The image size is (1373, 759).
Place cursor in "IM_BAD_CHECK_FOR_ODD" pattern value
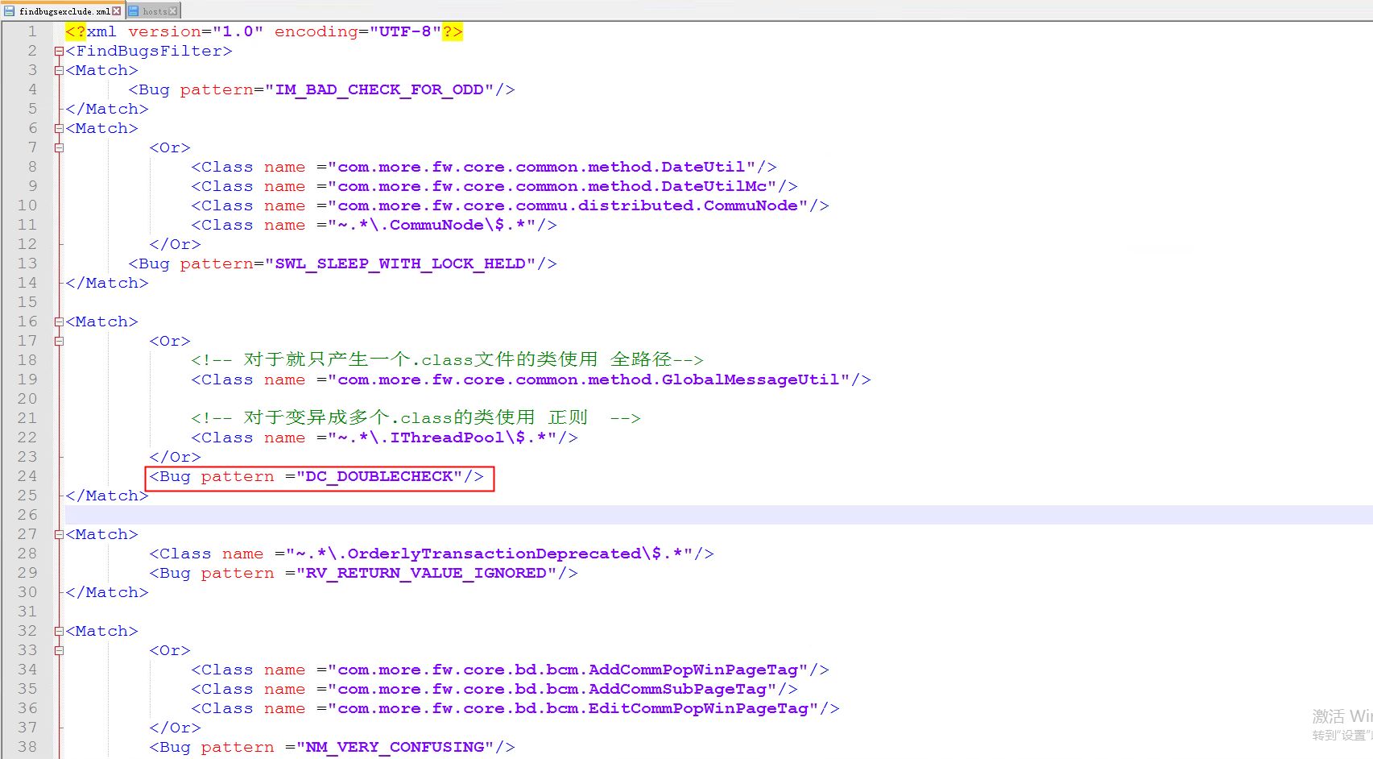(379, 89)
